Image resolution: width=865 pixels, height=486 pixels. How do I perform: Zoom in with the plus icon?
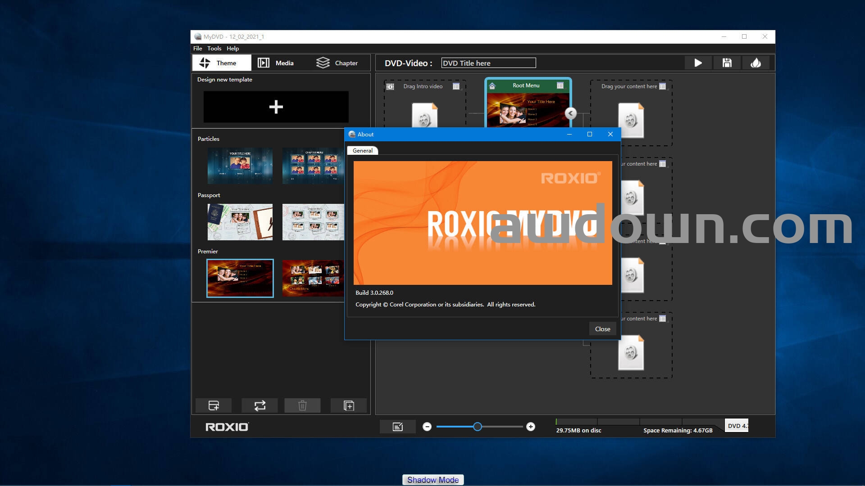click(x=531, y=427)
